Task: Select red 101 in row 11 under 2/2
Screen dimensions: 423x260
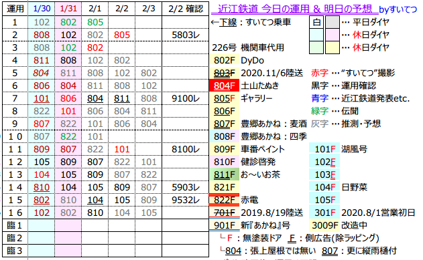Action: coord(122,149)
